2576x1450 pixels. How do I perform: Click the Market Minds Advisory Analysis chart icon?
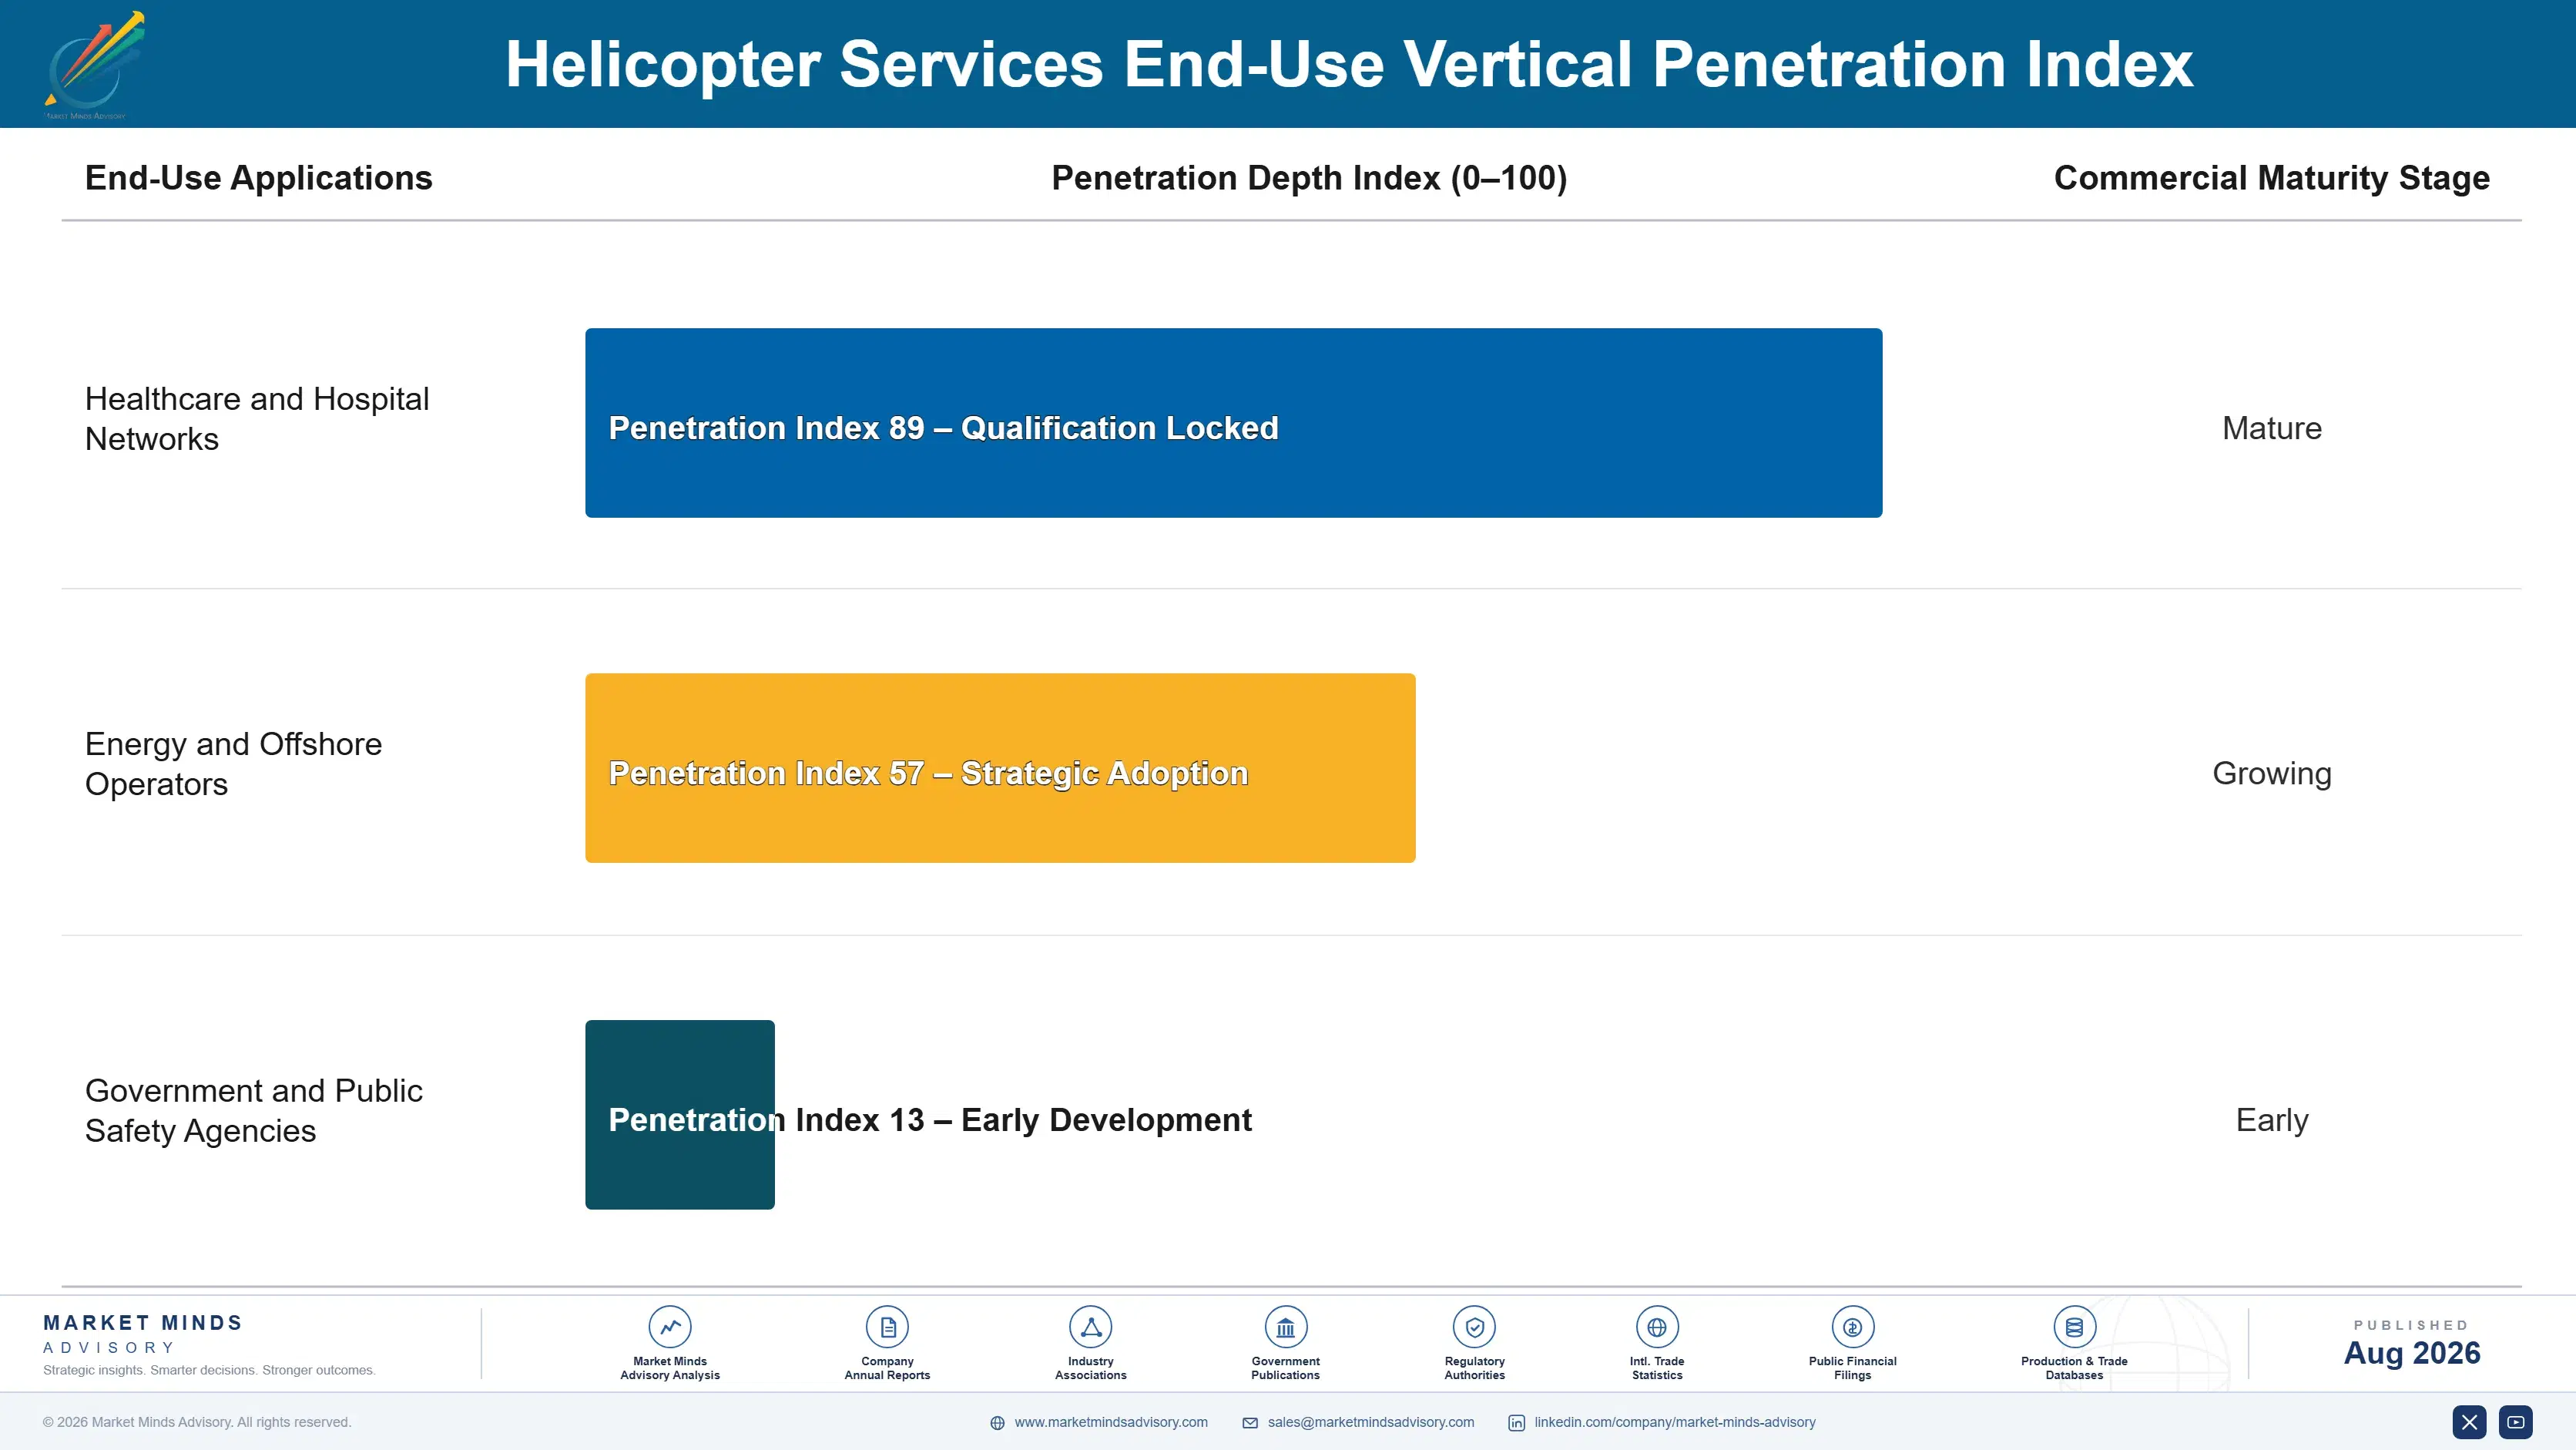[x=670, y=1327]
